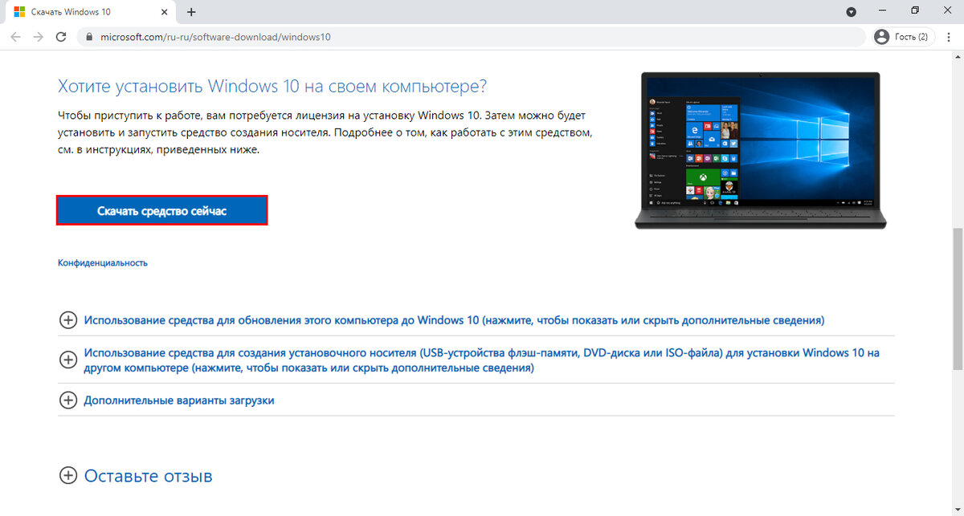Click the back navigation arrow
The height and width of the screenshot is (516, 964).
(x=15, y=36)
